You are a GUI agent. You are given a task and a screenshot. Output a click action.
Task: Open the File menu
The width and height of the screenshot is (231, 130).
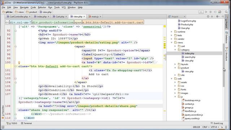point(3,7)
